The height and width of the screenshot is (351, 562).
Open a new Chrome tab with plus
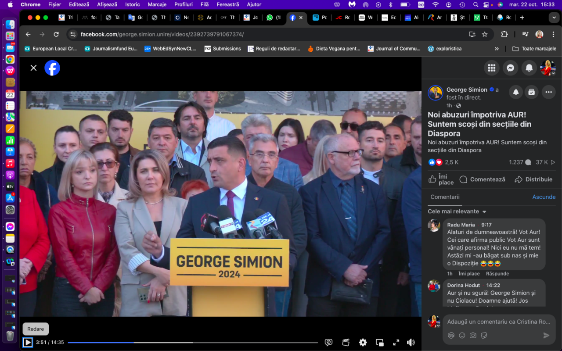click(522, 18)
